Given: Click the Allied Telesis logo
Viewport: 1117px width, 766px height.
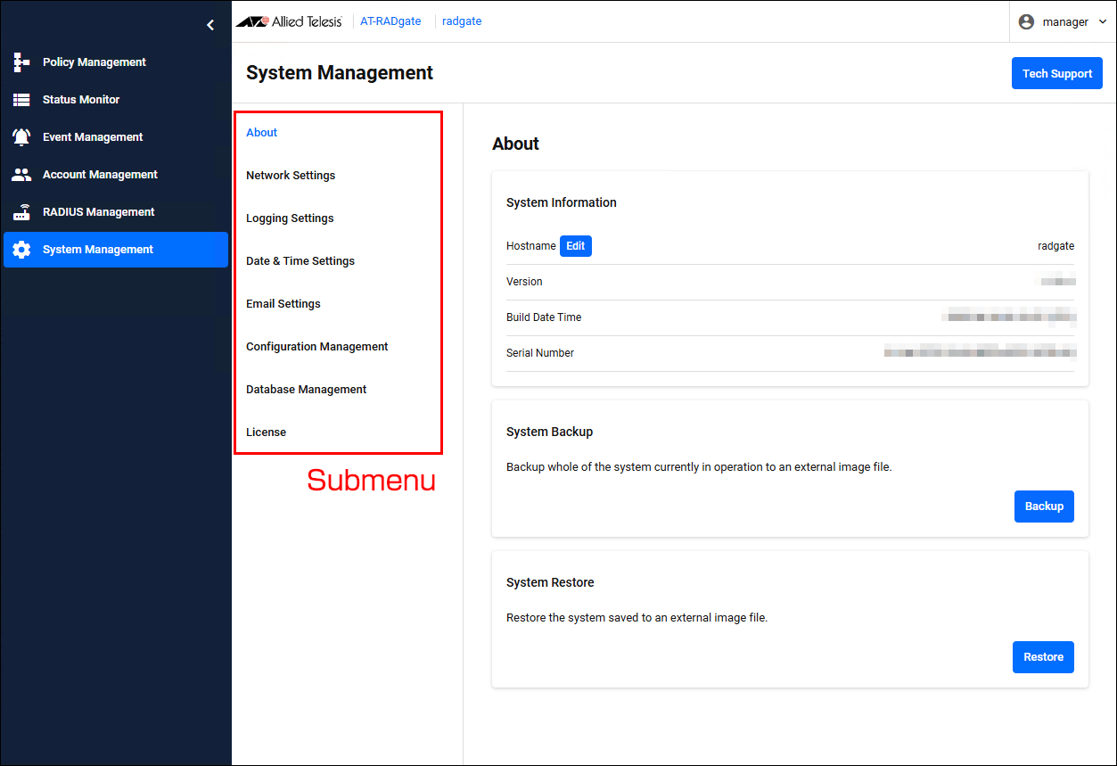Looking at the screenshot, I should [289, 21].
